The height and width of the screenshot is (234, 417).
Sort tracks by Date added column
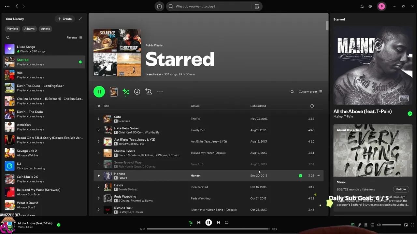coord(258,106)
